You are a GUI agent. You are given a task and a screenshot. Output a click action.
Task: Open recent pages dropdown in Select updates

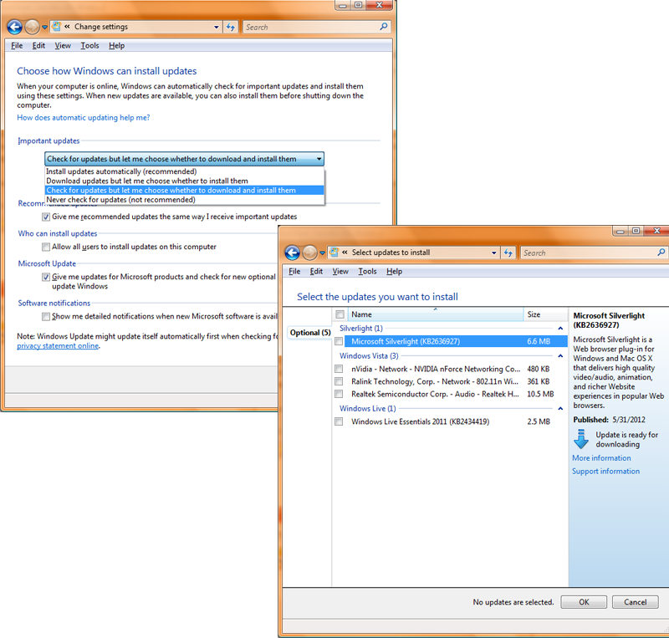[322, 253]
